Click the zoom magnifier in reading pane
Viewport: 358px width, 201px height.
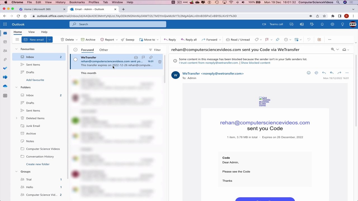coord(333,49)
